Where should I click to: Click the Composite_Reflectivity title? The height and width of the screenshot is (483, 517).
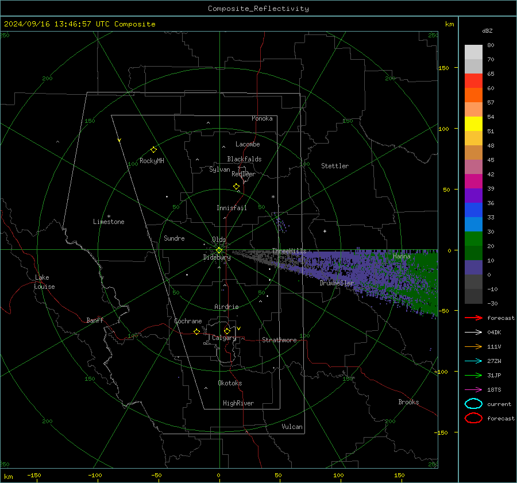[x=258, y=9]
